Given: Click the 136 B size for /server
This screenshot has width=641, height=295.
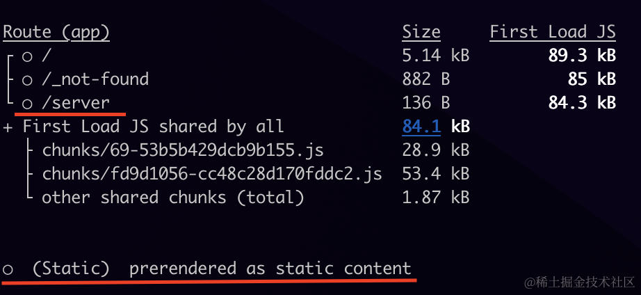Looking at the screenshot, I should 426,103.
